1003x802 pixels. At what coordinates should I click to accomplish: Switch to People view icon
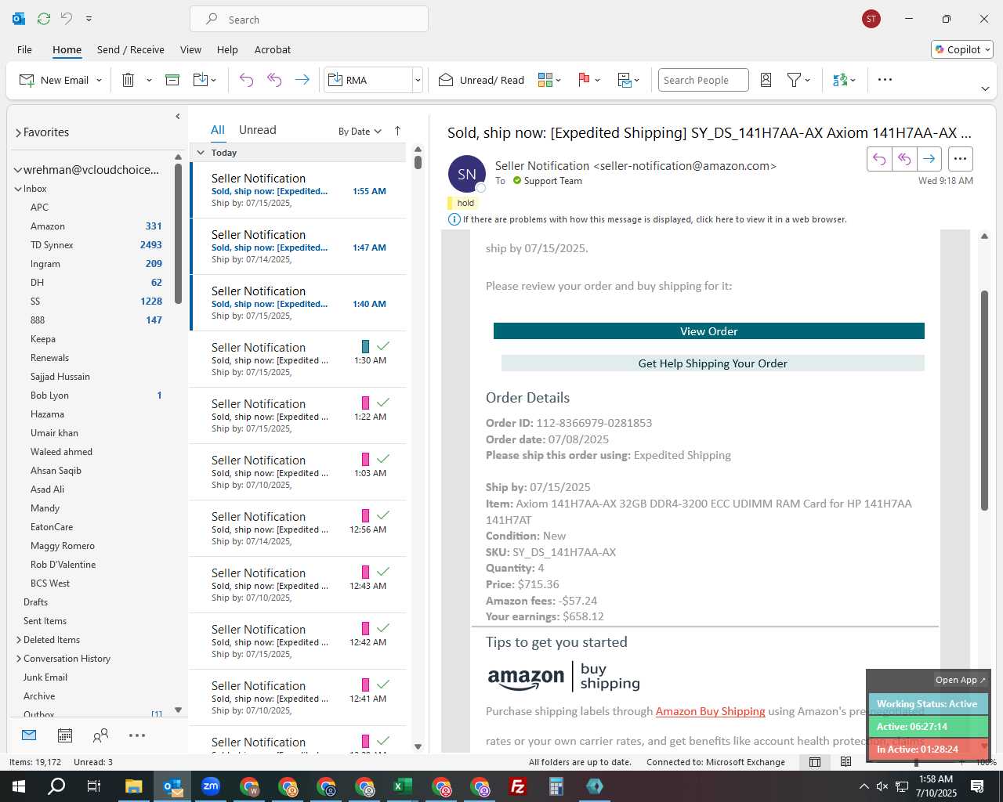coord(100,735)
